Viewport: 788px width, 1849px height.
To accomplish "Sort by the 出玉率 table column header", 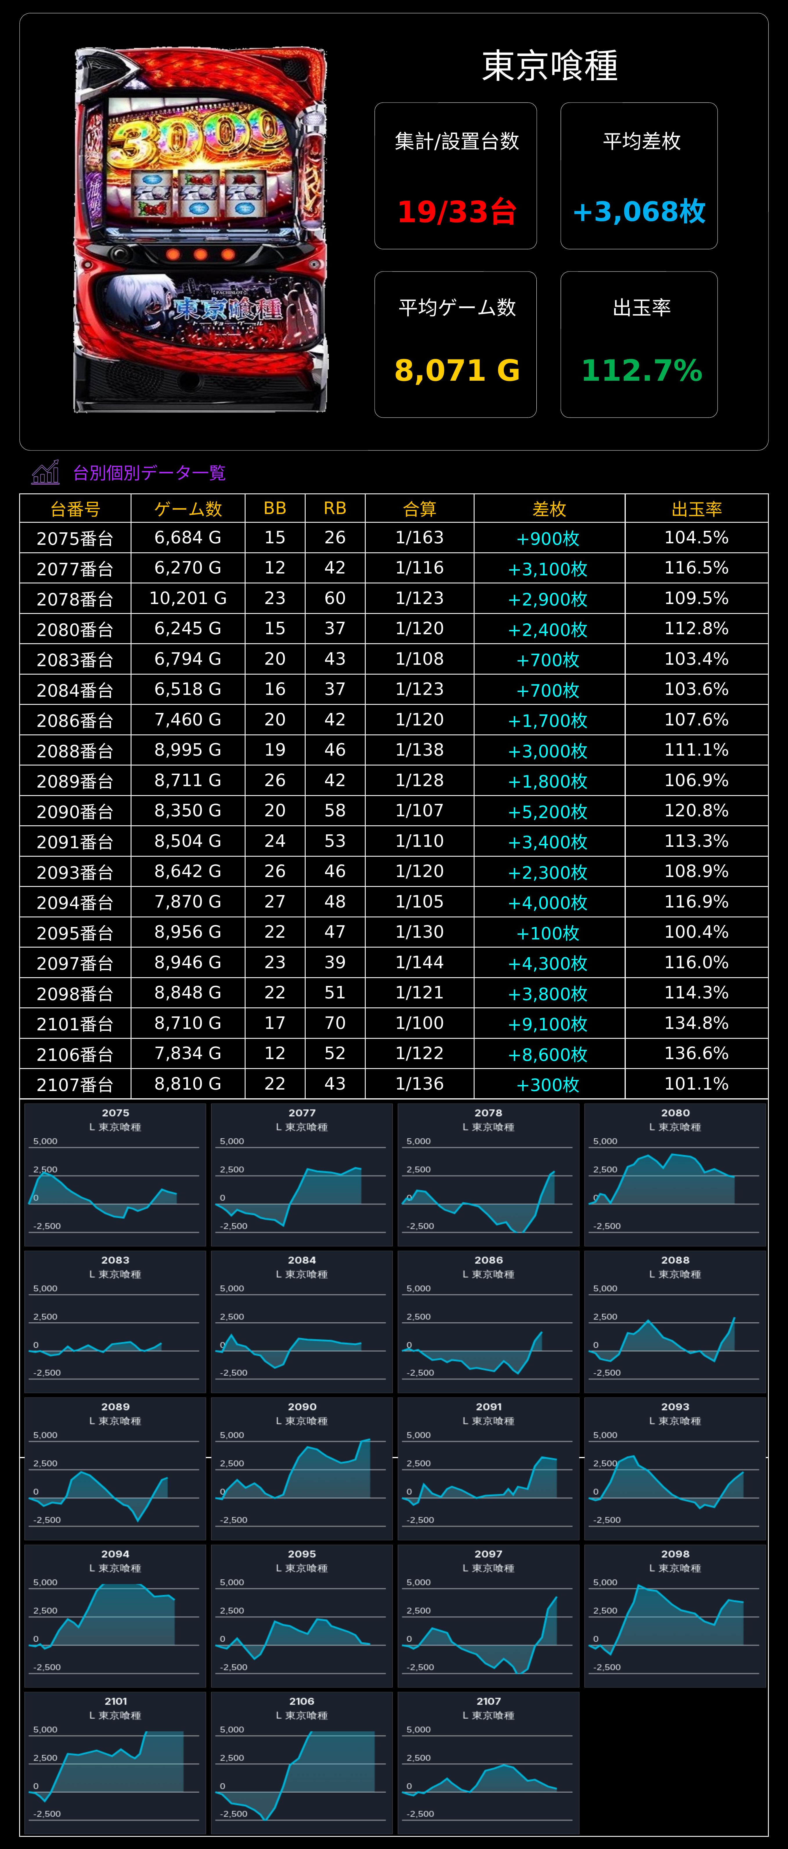I will tap(697, 508).
